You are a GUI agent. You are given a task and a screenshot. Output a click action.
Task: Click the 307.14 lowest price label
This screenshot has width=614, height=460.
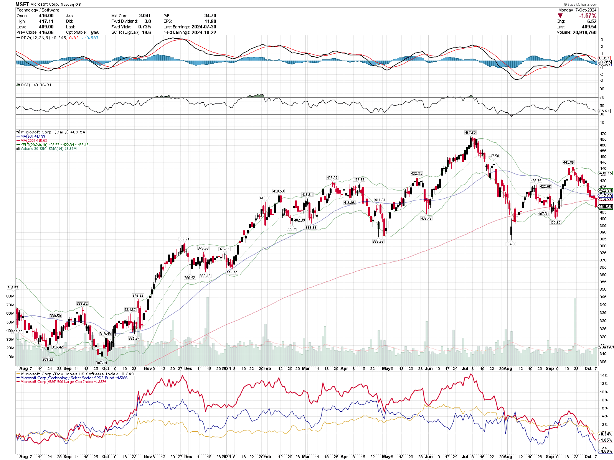pyautogui.click(x=102, y=363)
